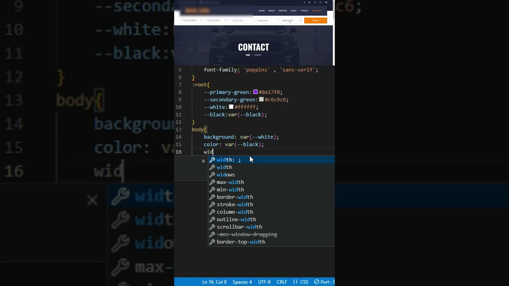This screenshot has width=509, height=286.
Task: Click line number 13 in editor gutter
Action: click(179, 129)
